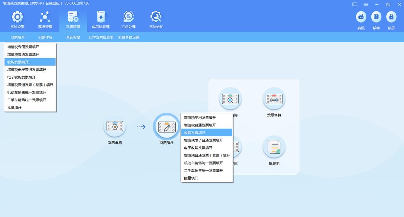Click the 发票作废 submenu item
Screen dimensions: 404x217
tap(45, 38)
